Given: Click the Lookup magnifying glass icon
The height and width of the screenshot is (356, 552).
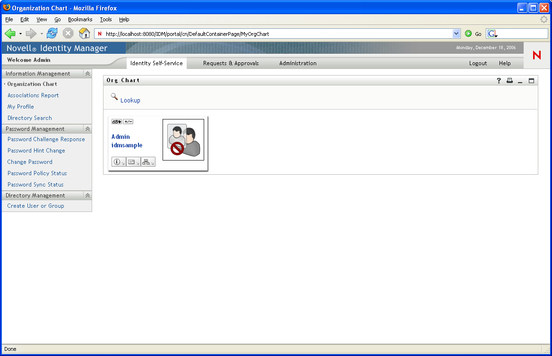Looking at the screenshot, I should 114,96.
